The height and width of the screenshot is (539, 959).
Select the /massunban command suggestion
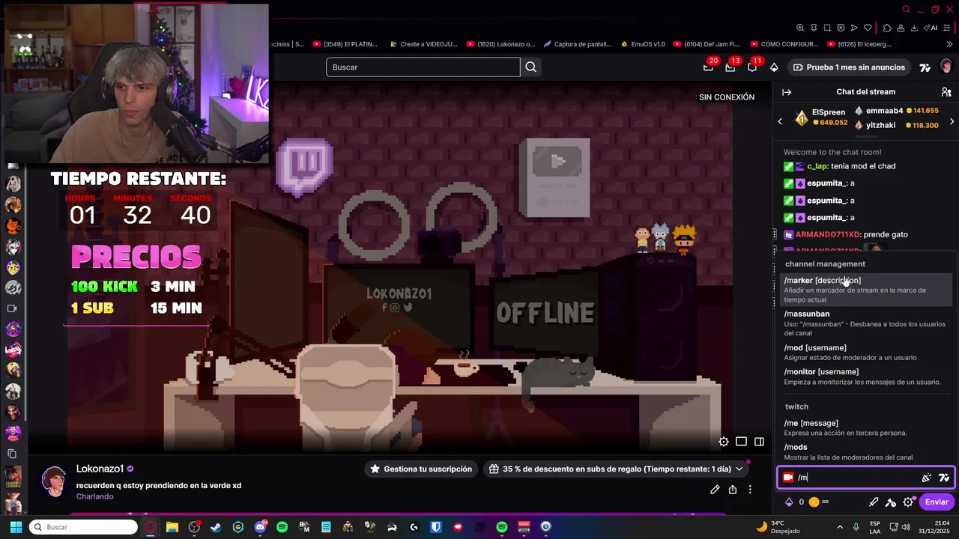(865, 323)
